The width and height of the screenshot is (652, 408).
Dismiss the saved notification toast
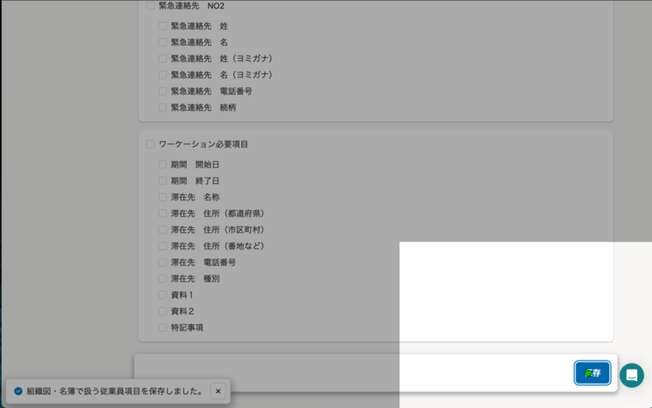tap(218, 391)
